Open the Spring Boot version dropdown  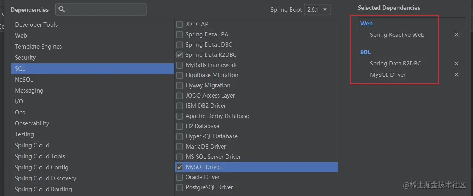pyautogui.click(x=318, y=10)
